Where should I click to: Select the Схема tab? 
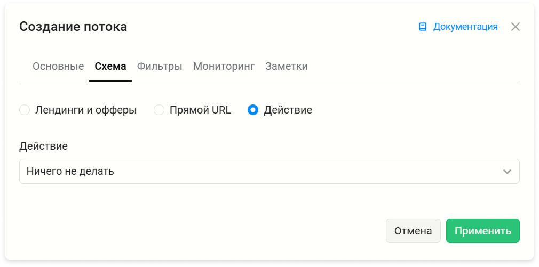110,66
